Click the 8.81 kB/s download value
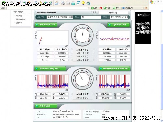Screen dimensions: 163x122 (62, 49)
